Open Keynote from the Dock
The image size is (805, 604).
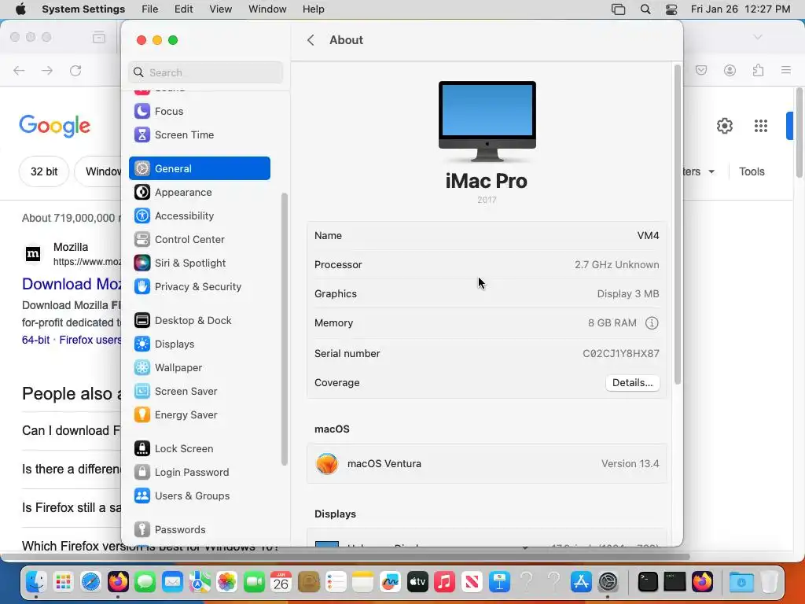click(x=499, y=582)
